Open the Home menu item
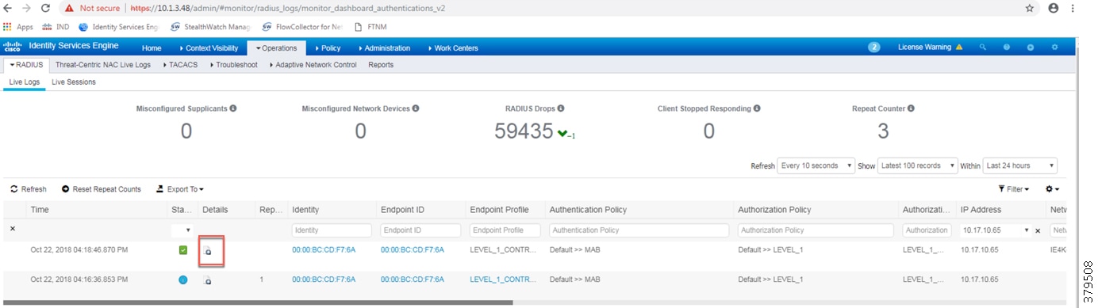The height and width of the screenshot is (308, 1098). coord(152,48)
